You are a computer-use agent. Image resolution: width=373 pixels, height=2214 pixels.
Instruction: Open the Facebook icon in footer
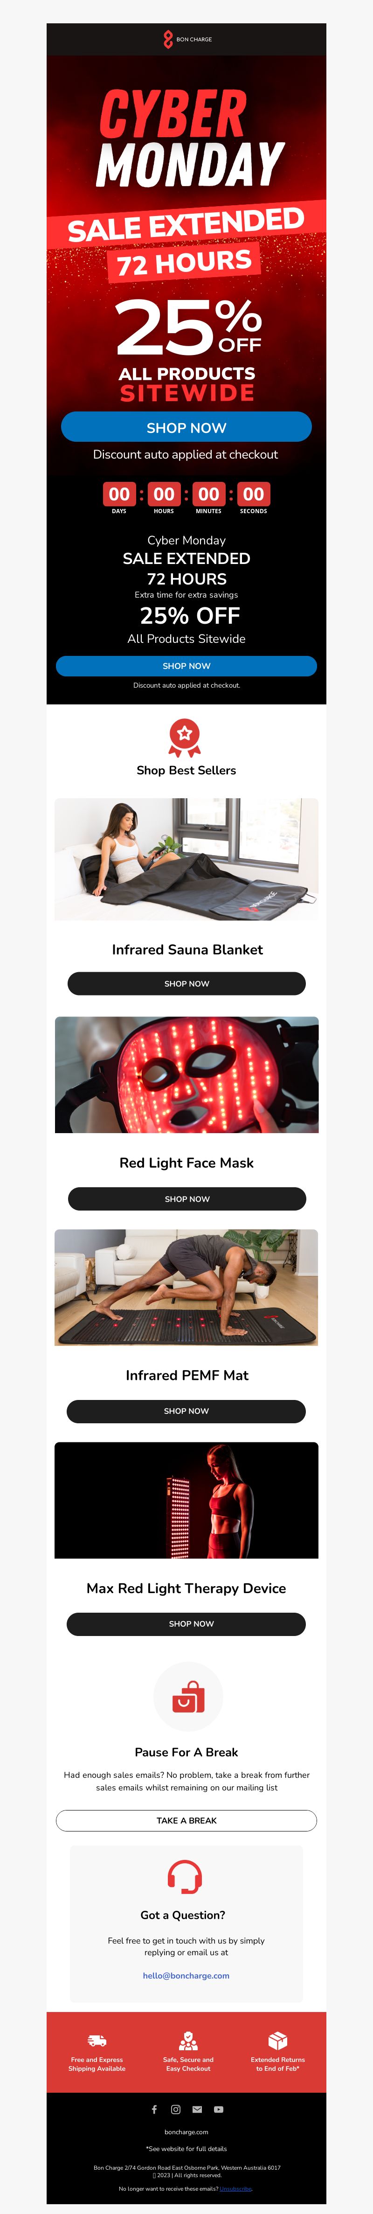click(x=154, y=2108)
